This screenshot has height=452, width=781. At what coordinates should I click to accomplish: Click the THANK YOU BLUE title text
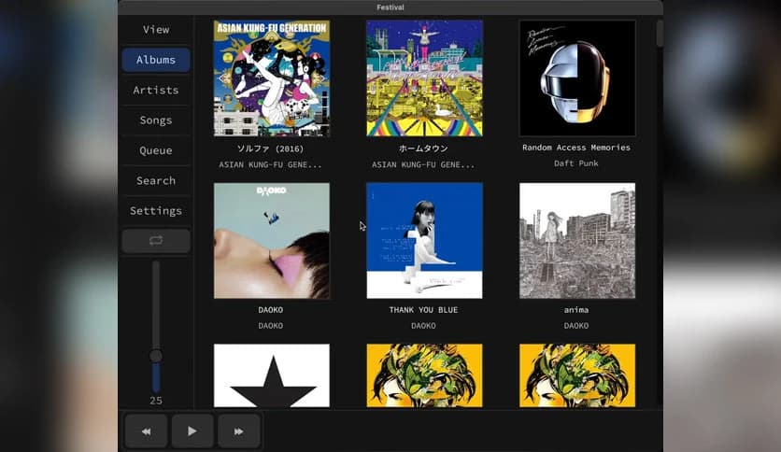pyautogui.click(x=423, y=310)
